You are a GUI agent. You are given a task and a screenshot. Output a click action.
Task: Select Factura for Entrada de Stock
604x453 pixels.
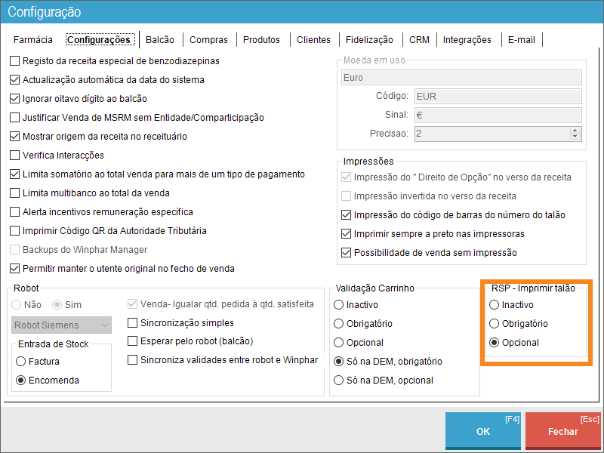click(21, 362)
